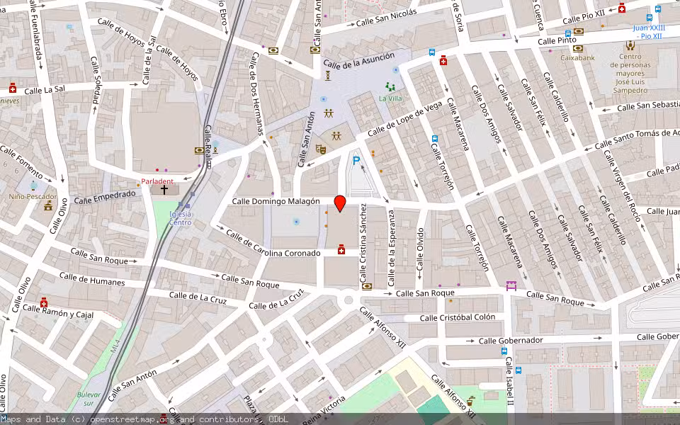Click the Calle de la Asunción label
Viewport: 680px width, 425px height.
(x=359, y=61)
